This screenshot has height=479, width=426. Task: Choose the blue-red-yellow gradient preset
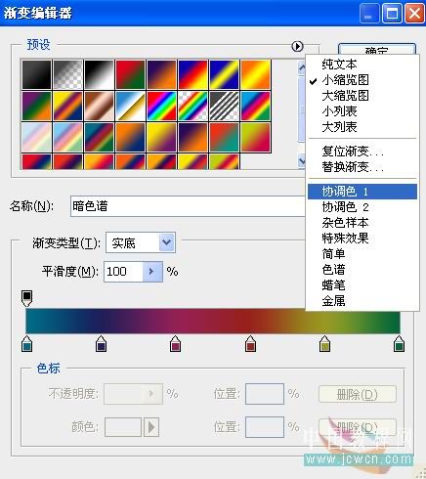click(x=193, y=74)
